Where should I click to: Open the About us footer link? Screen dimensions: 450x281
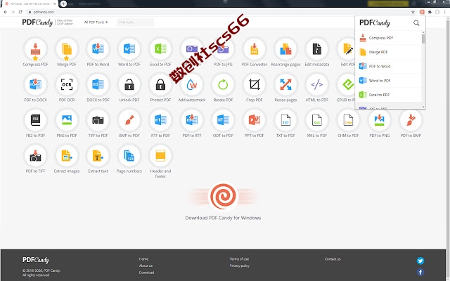click(146, 266)
